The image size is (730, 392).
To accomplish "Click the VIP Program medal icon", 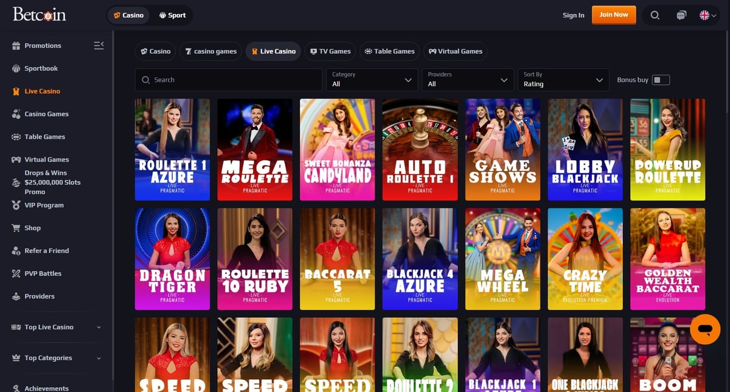I will (x=16, y=205).
